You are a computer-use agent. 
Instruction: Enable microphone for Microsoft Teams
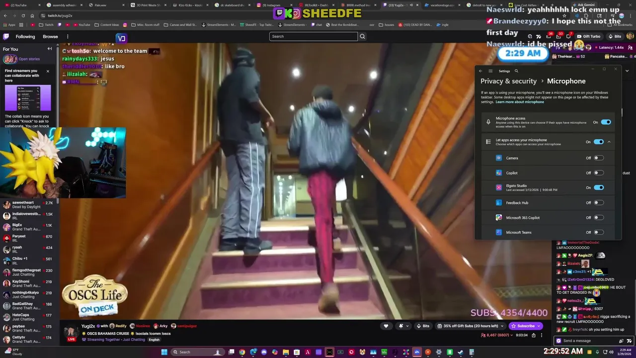tap(599, 232)
